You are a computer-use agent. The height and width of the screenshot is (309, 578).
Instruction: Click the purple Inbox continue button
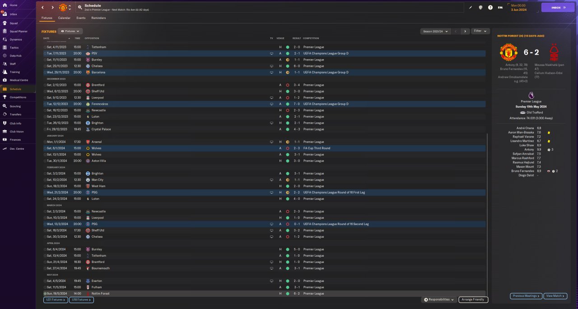coord(558,8)
